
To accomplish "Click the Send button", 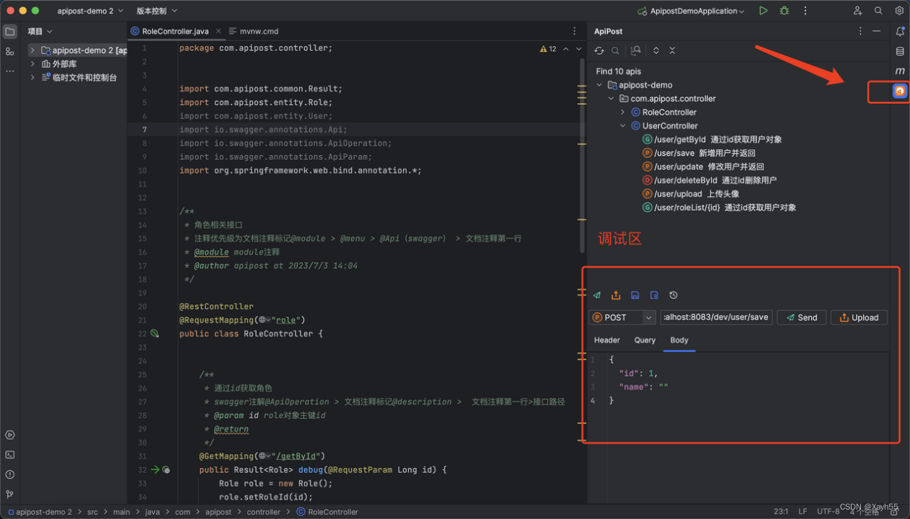I will 801,317.
